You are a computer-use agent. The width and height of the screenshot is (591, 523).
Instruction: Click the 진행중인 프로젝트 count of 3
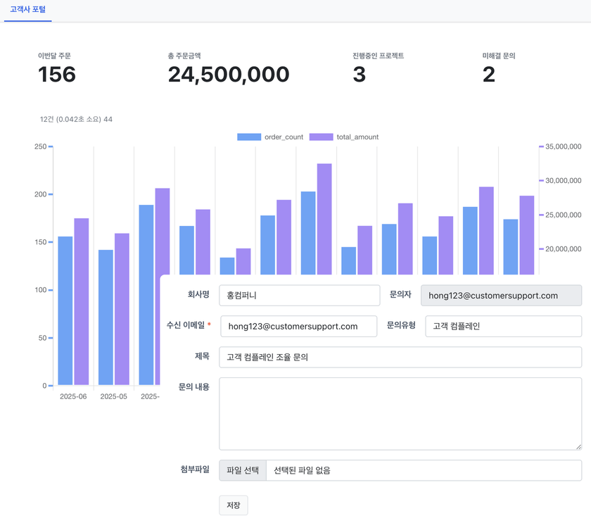pos(359,74)
